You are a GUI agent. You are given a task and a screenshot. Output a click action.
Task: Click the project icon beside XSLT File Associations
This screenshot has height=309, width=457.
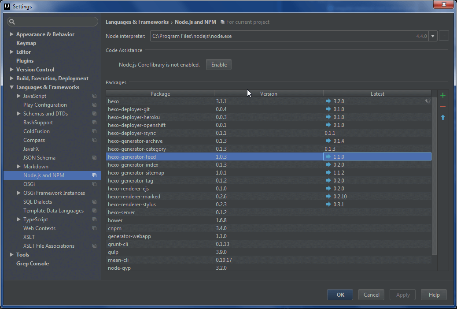click(x=94, y=246)
